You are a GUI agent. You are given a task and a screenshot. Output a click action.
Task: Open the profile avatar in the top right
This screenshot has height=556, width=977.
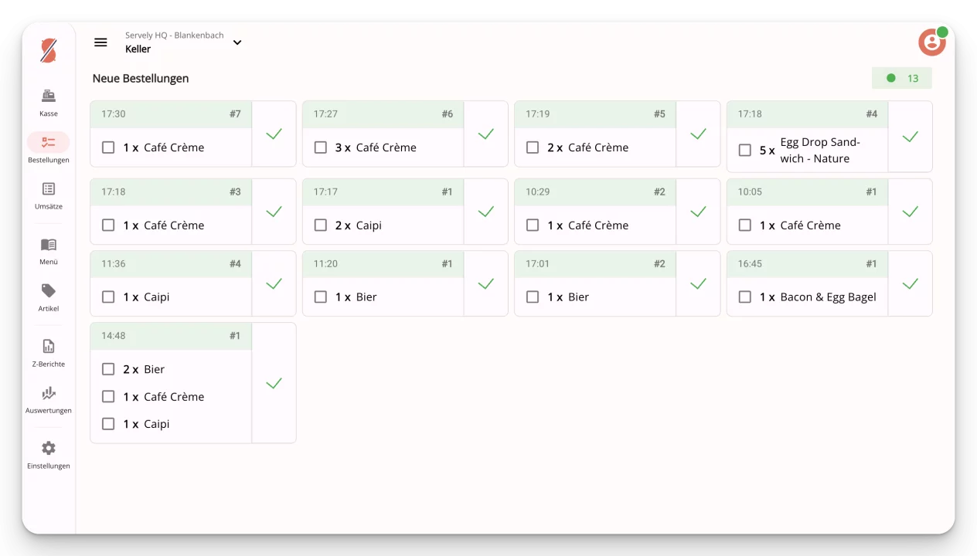tap(931, 42)
